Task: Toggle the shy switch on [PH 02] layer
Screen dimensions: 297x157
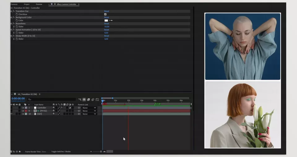Action: coord(54,111)
